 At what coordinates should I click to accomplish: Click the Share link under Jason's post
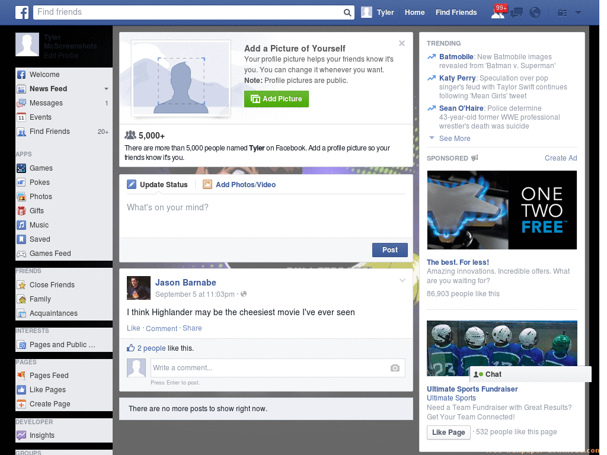pyautogui.click(x=192, y=328)
